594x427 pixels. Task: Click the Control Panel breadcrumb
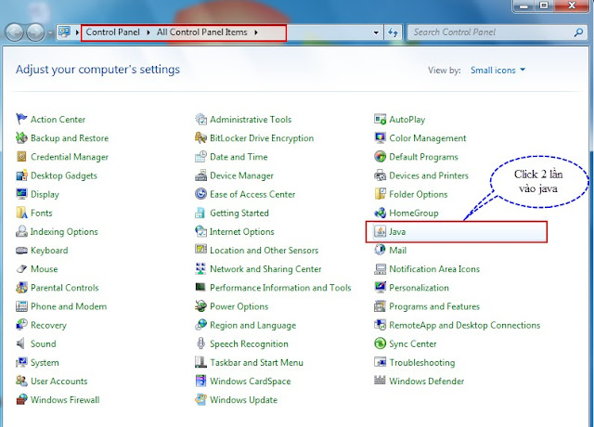[112, 32]
